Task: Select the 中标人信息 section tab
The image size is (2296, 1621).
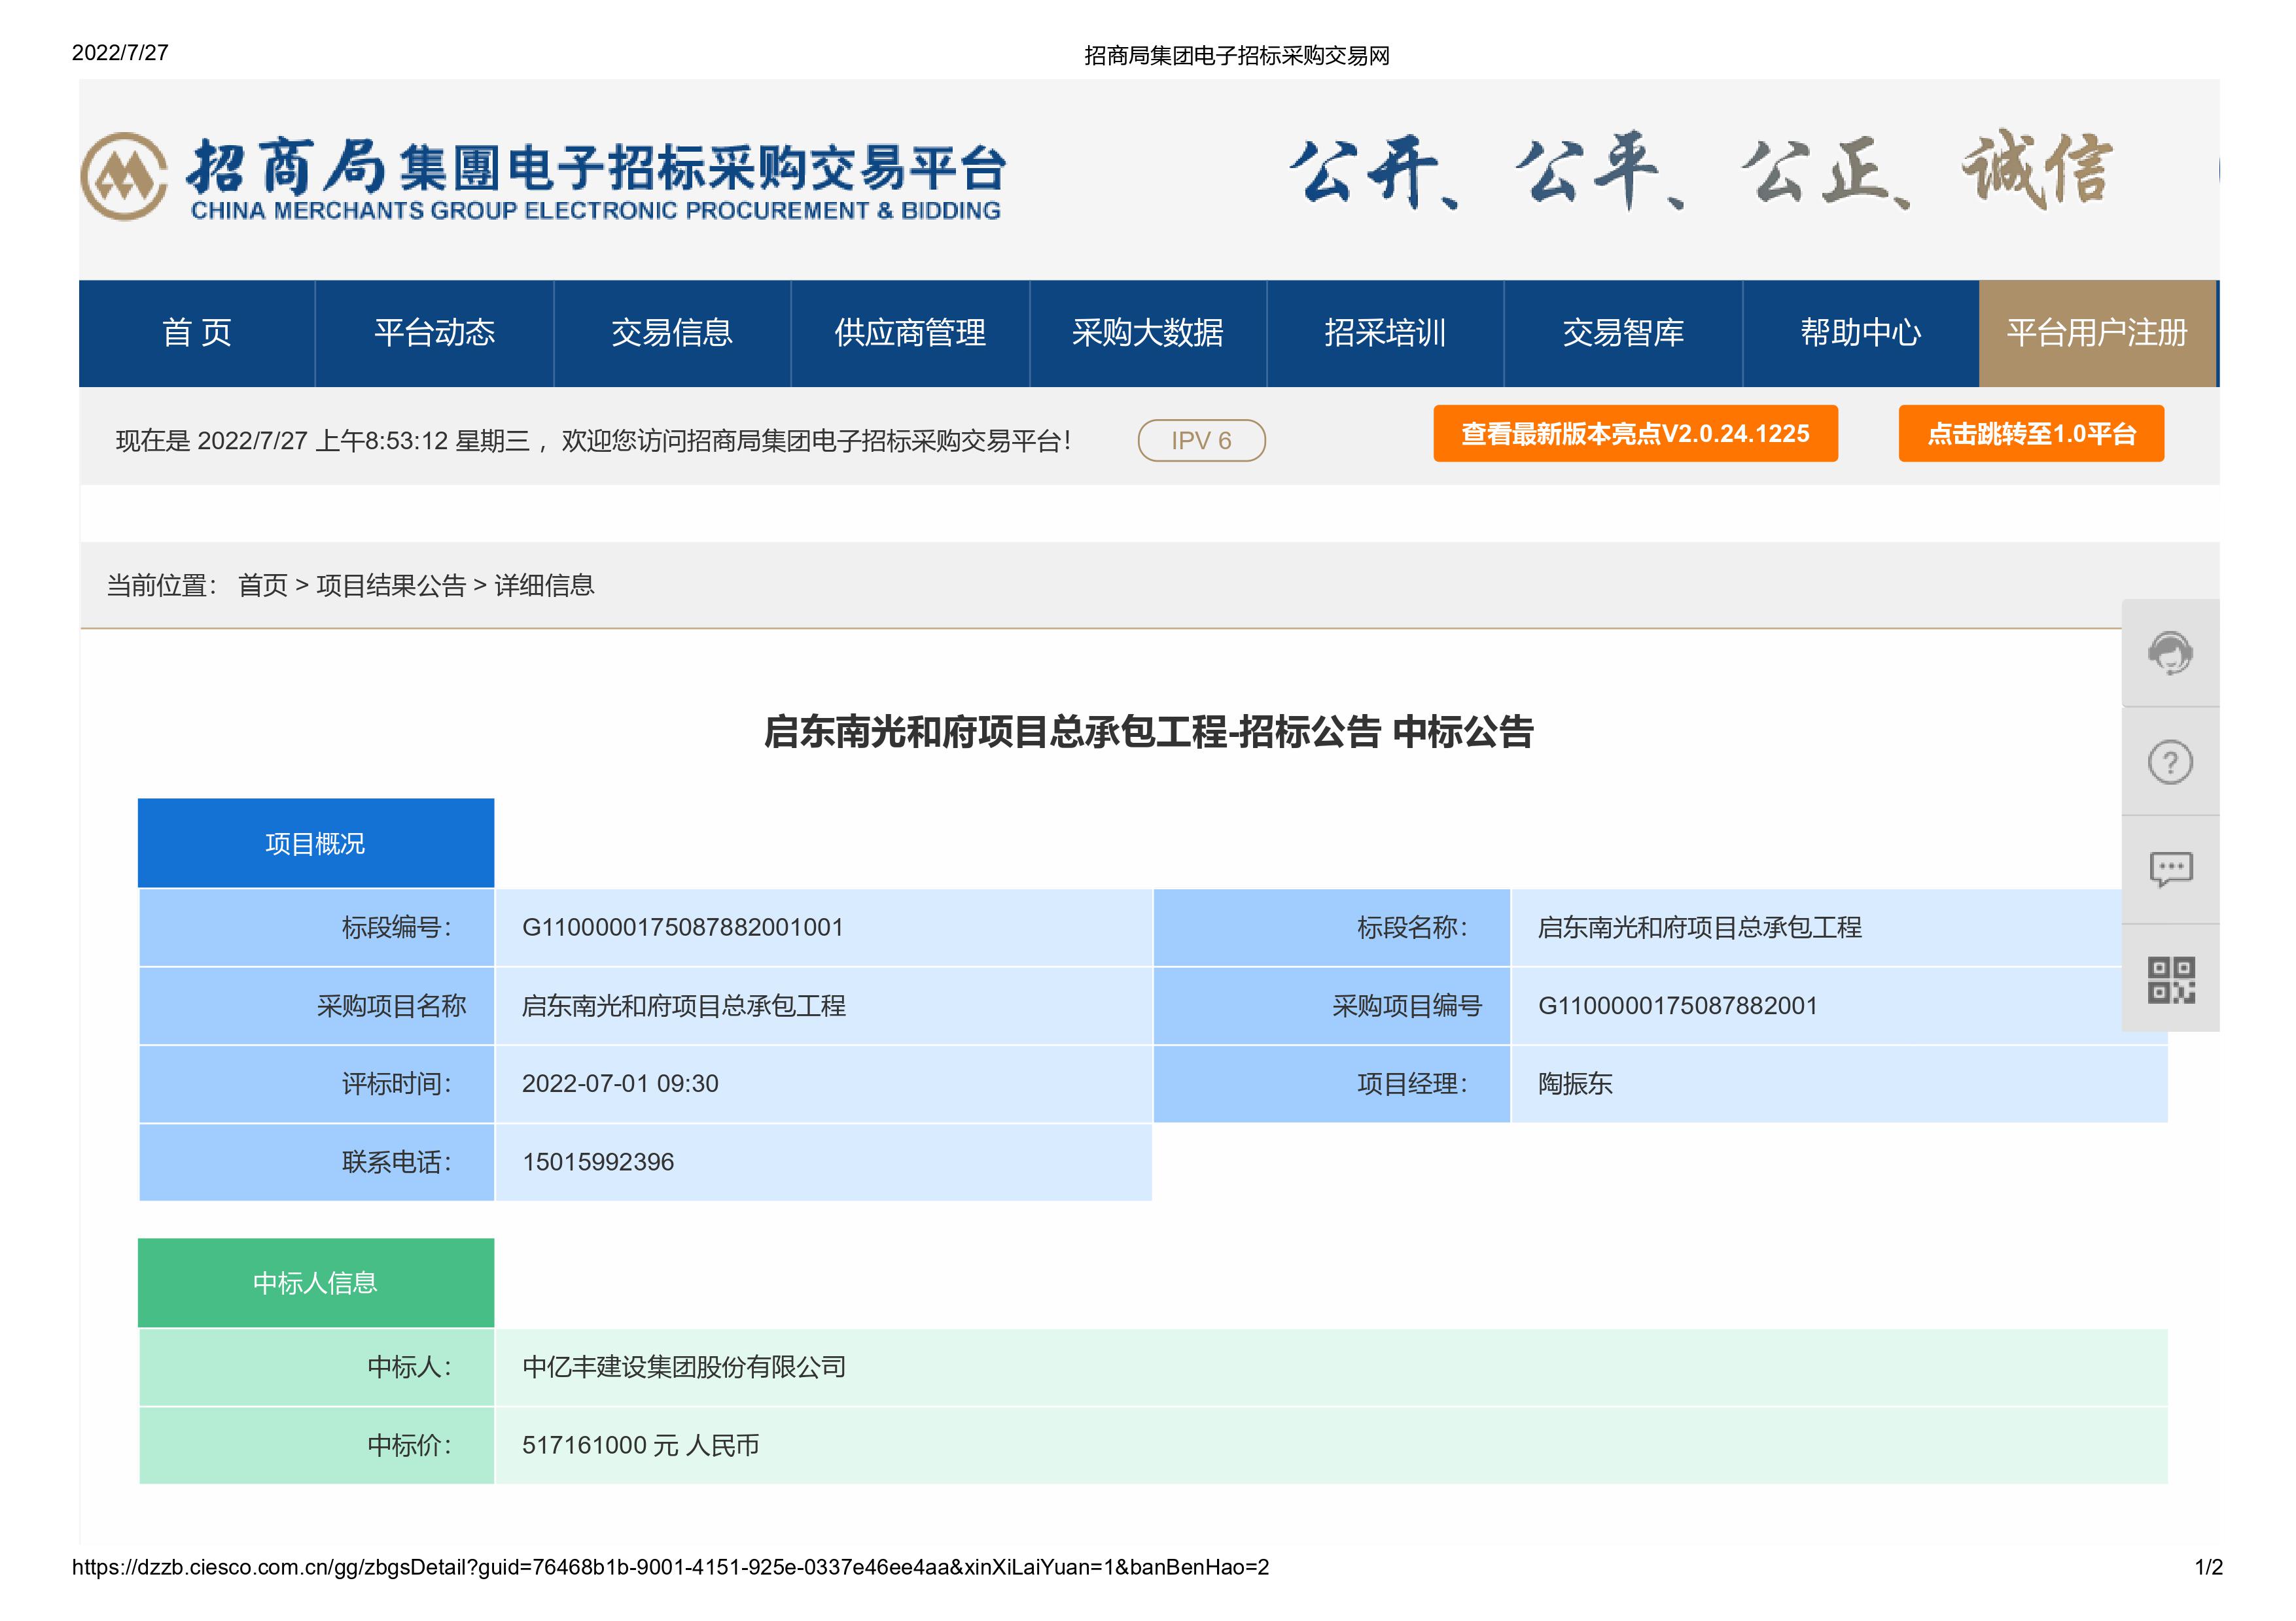Action: (316, 1283)
